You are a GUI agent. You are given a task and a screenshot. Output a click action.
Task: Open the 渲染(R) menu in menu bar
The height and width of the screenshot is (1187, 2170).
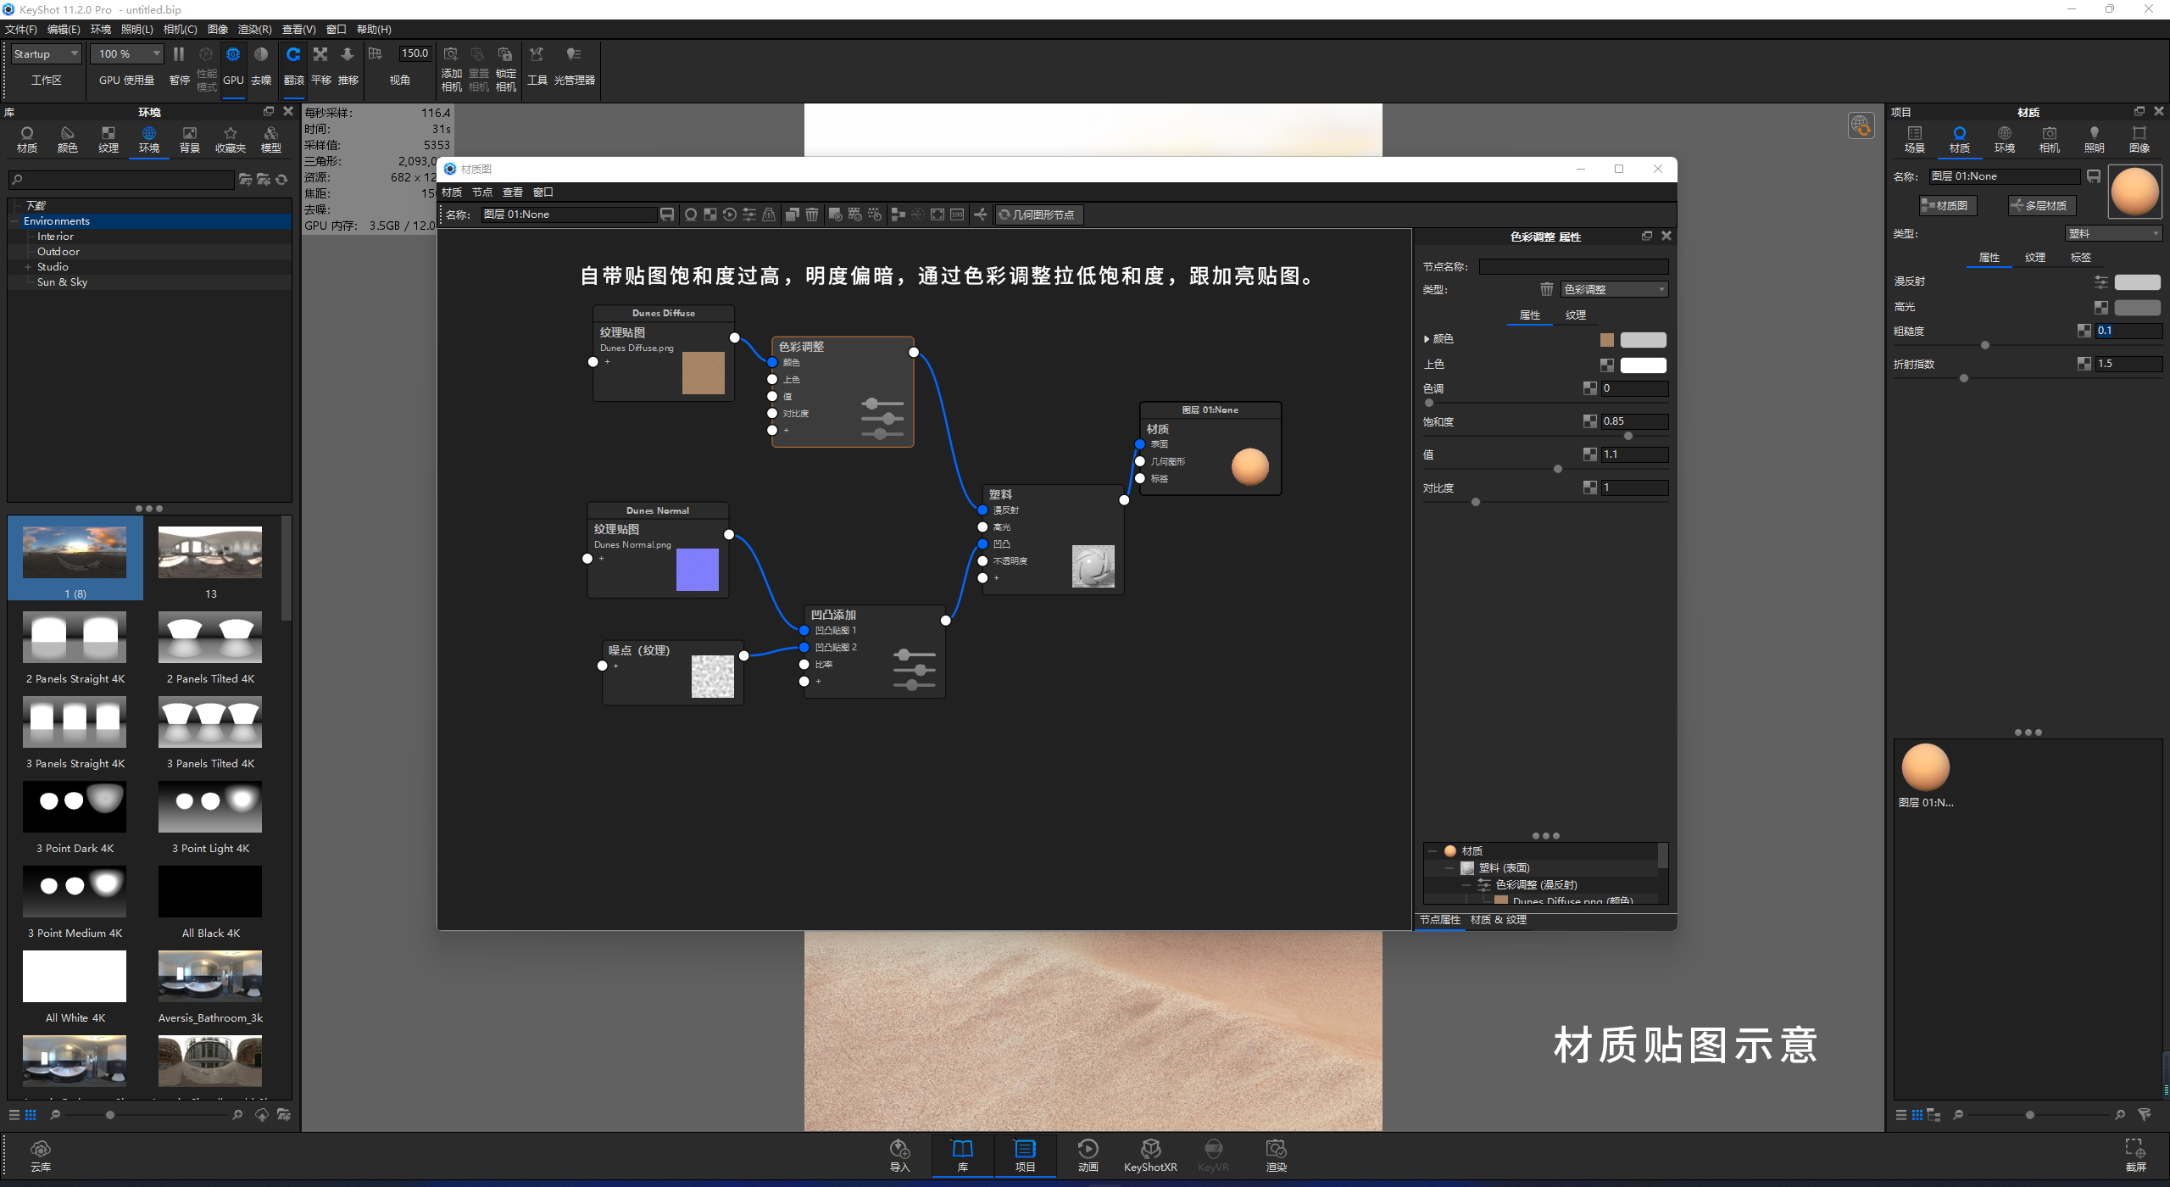pyautogui.click(x=254, y=30)
